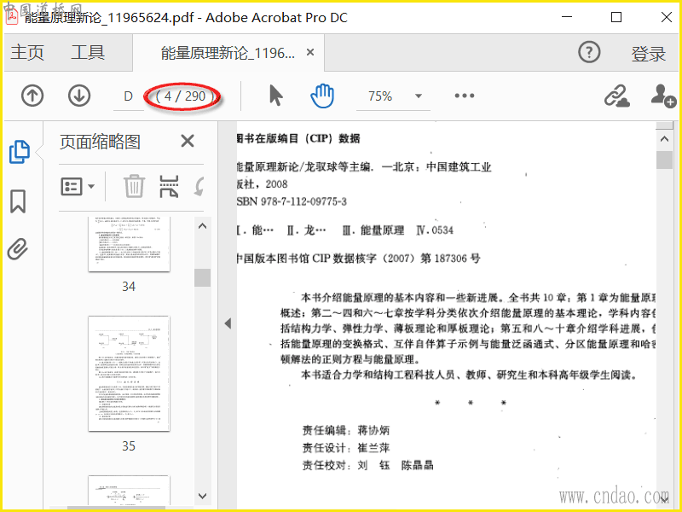Screen dimensions: 682x512
Task: Click the page number input field
Action: tap(129, 96)
